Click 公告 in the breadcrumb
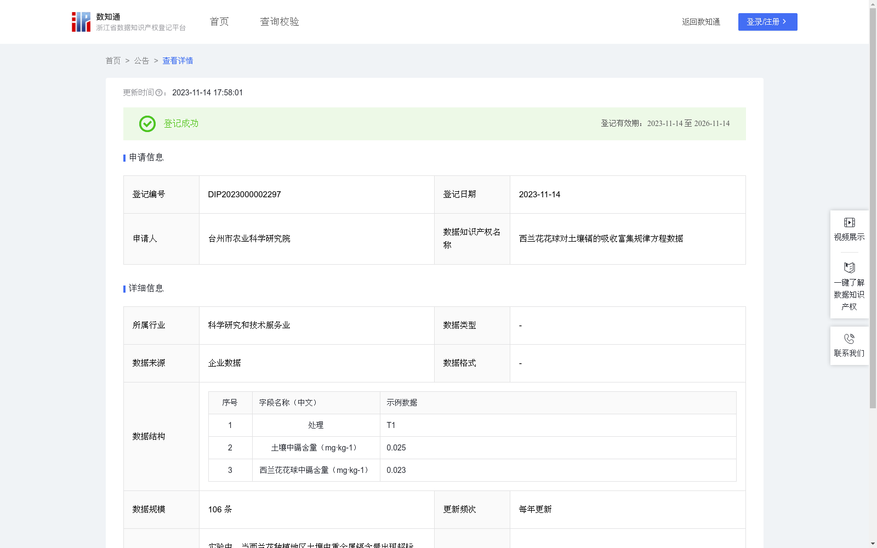 [x=141, y=61]
